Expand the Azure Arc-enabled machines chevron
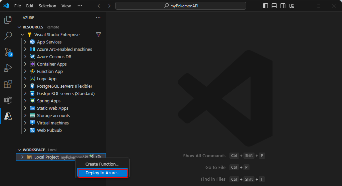Screen dimensions: 342x186 25,49
